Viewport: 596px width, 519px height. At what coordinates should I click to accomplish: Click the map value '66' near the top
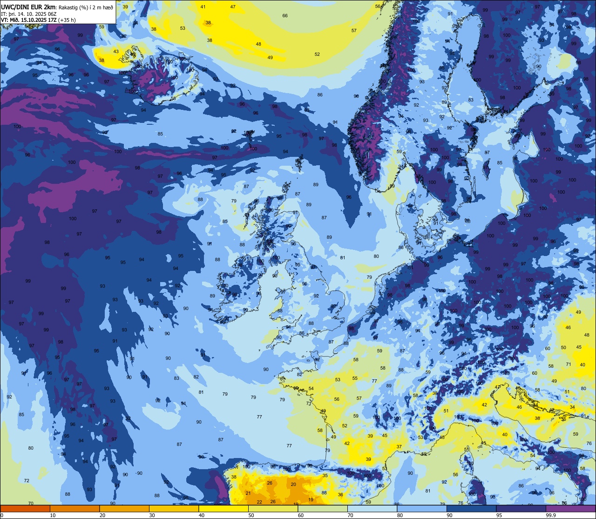pyautogui.click(x=285, y=15)
